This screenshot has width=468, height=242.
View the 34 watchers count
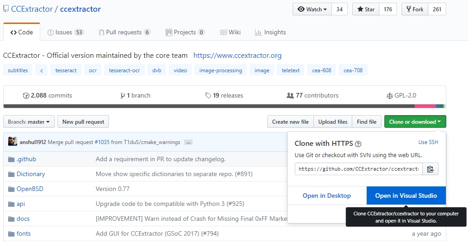click(x=340, y=9)
